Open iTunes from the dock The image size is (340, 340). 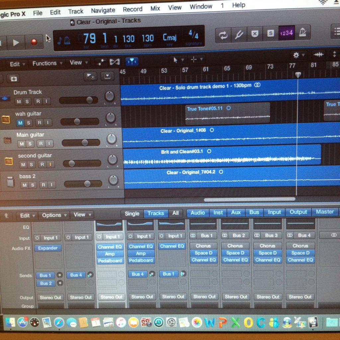pos(121,322)
